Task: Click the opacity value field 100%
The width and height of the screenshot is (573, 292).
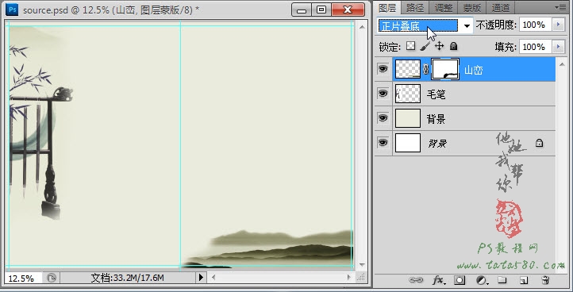Action: click(x=536, y=25)
